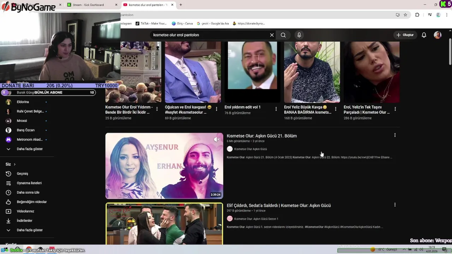Click the install app icon in address bar
This screenshot has height=254, width=452.
tap(398, 15)
